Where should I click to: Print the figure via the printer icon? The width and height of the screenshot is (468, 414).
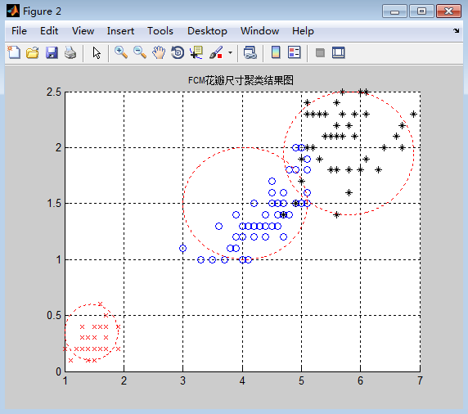tap(70, 53)
